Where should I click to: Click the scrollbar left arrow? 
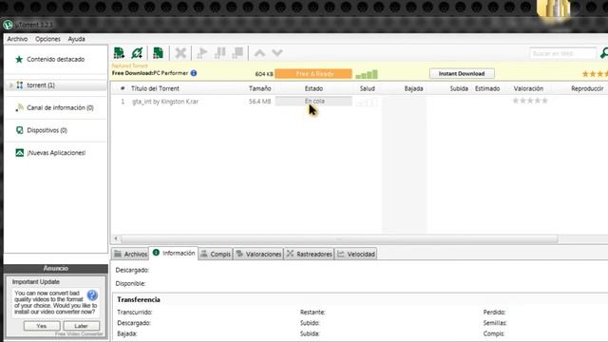point(116,238)
